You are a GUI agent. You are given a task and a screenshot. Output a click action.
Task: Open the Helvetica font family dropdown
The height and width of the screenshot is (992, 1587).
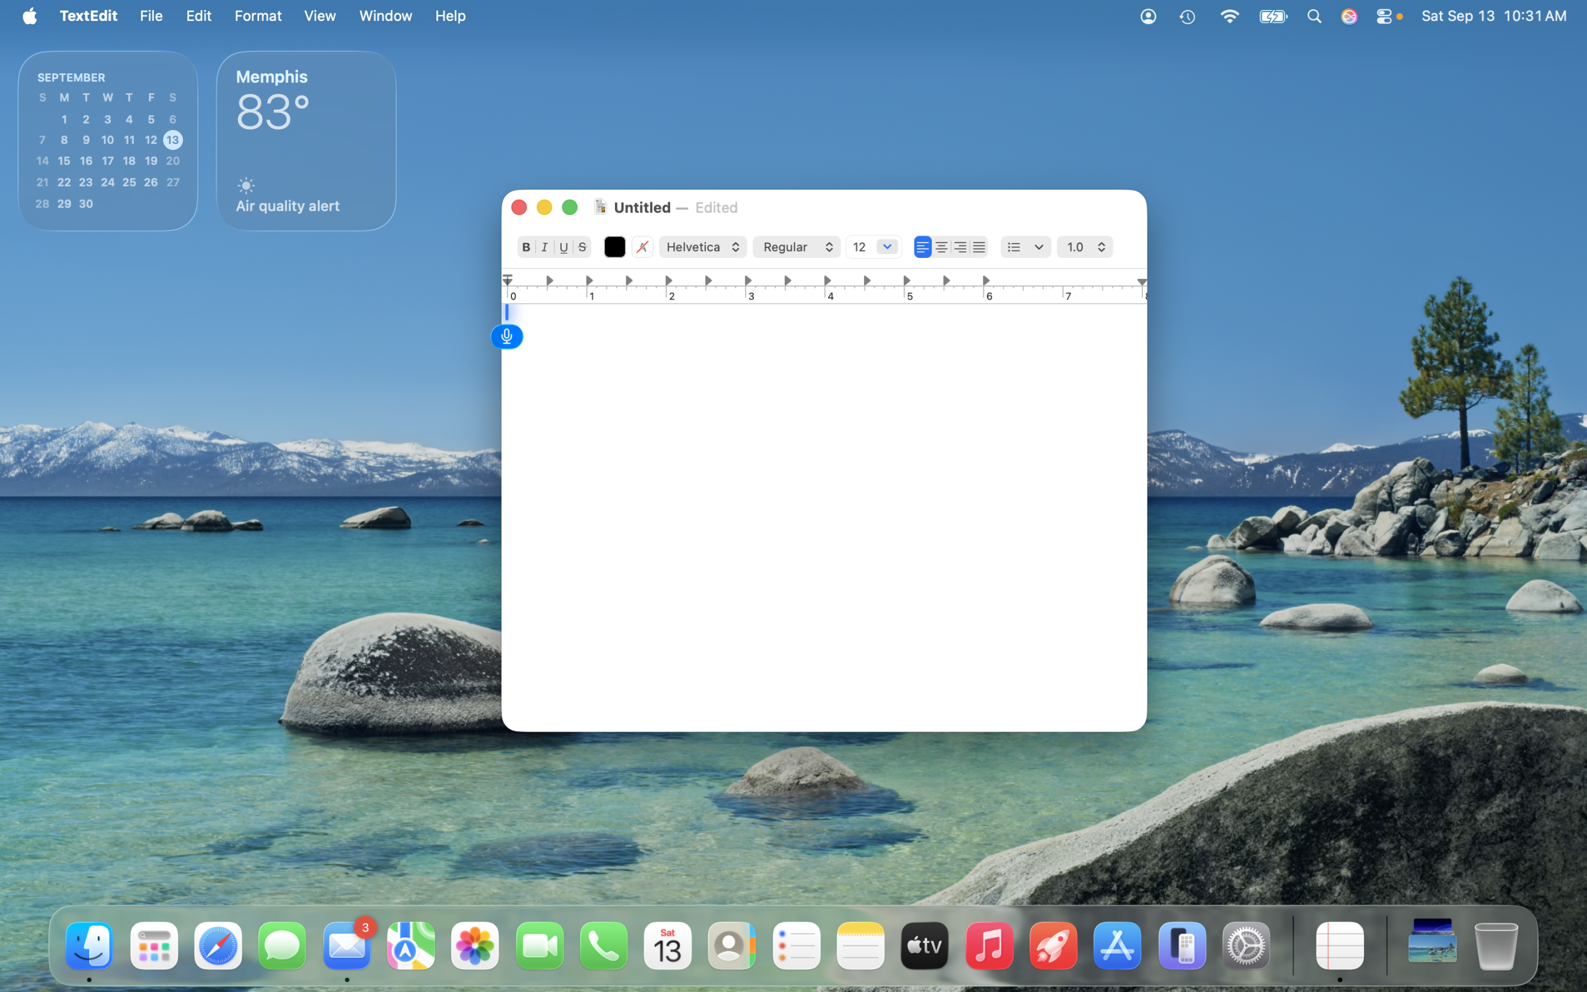pos(702,247)
